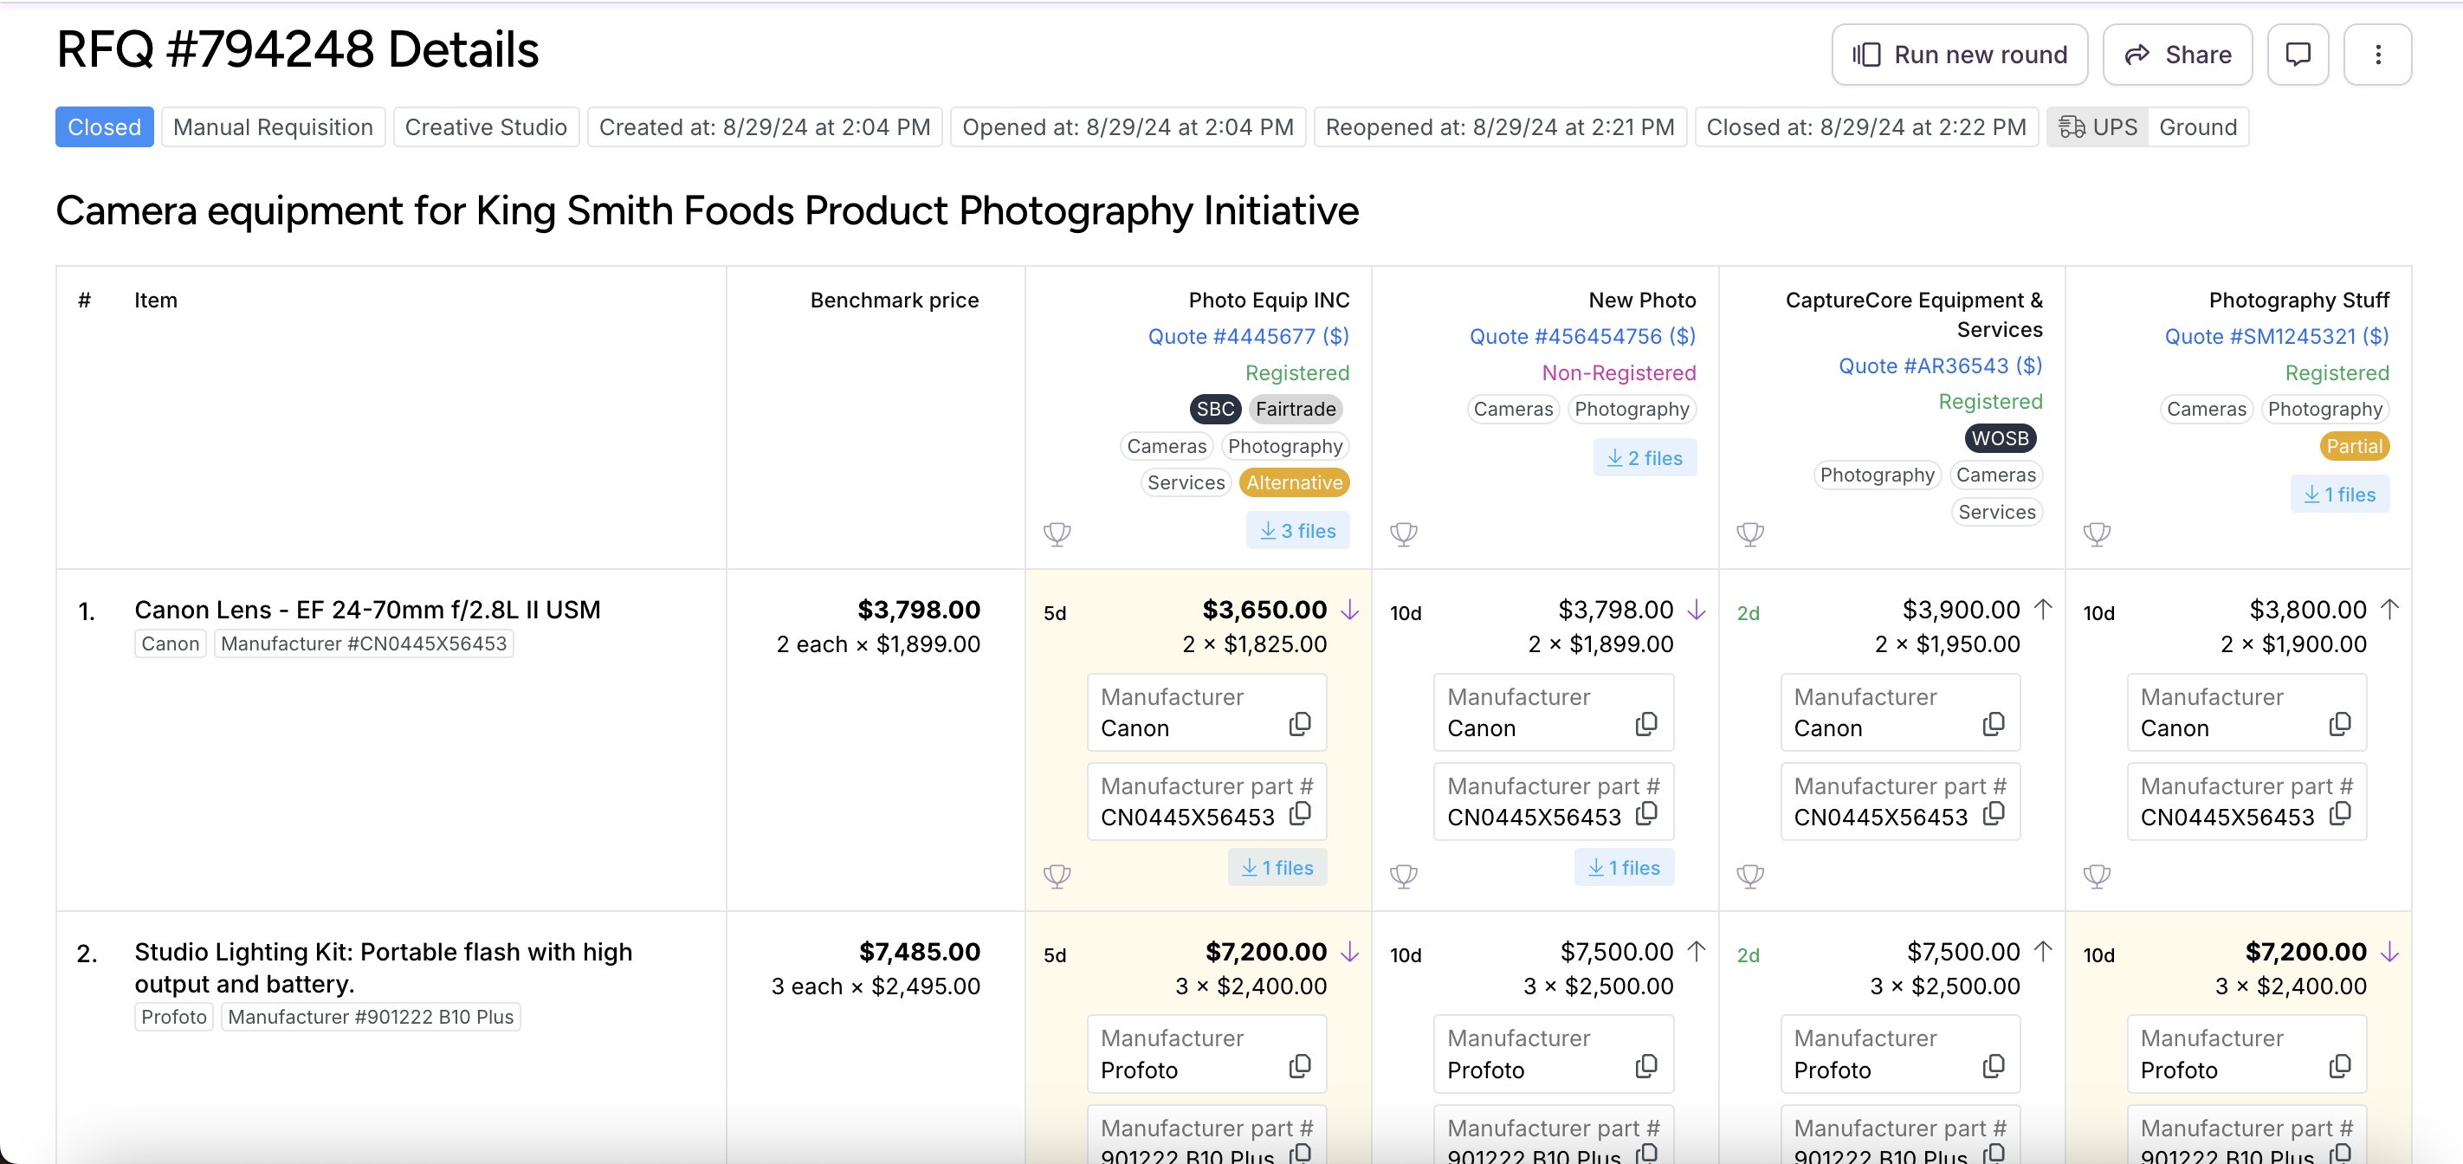
Task: Click the Canon Lens - EF 24-70mm item name
Action: (x=367, y=609)
